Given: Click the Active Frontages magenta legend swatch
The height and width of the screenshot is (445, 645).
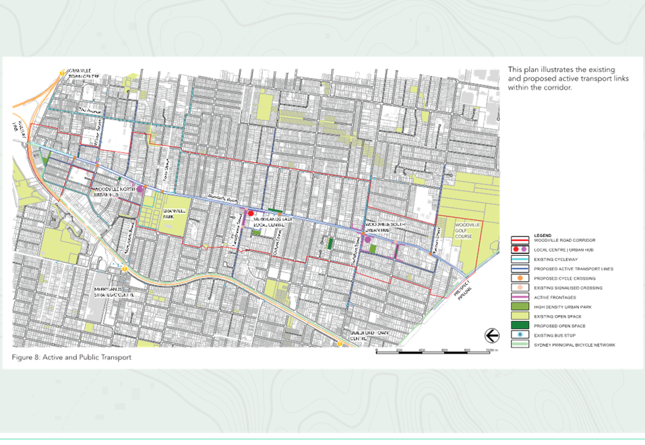Looking at the screenshot, I should 520,297.
